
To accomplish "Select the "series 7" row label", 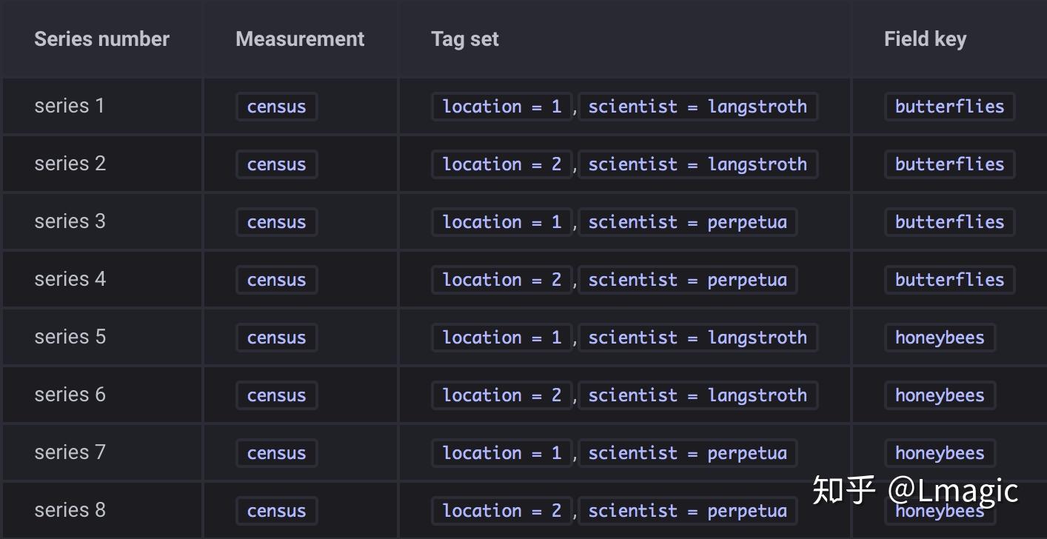I will coord(70,452).
